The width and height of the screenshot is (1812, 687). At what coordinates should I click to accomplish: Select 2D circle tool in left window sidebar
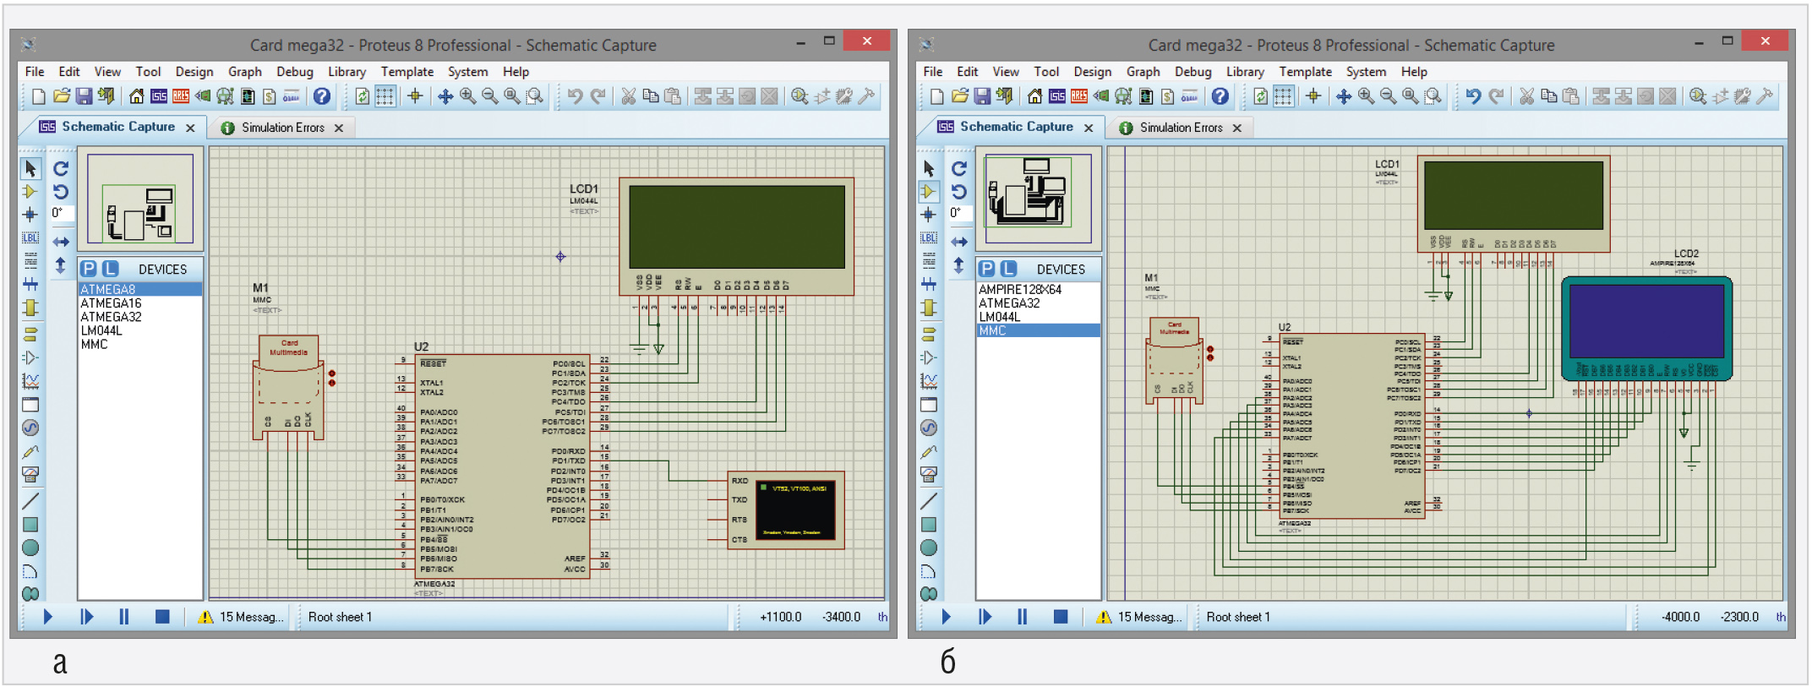click(x=30, y=548)
